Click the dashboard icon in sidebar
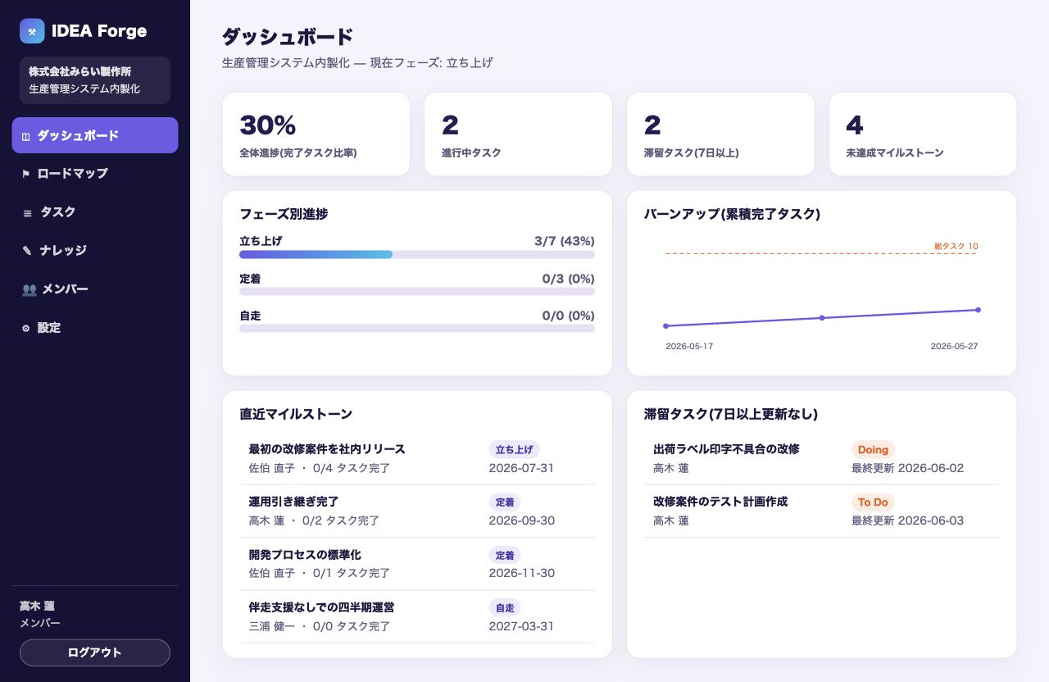The width and height of the screenshot is (1049, 682). click(25, 136)
